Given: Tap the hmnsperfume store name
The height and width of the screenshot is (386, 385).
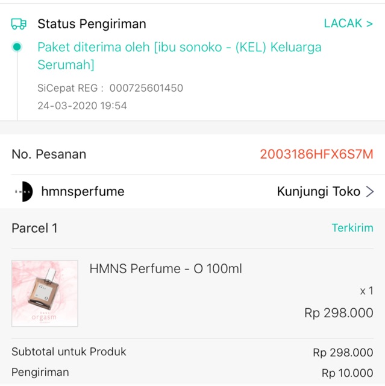Looking at the screenshot, I should tap(83, 192).
